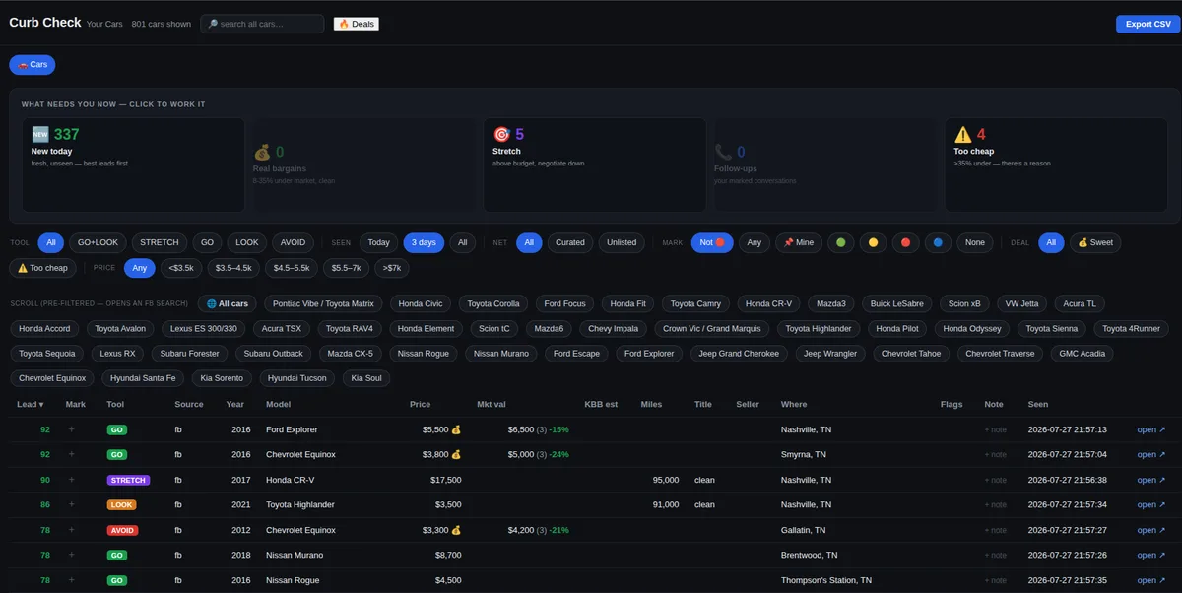Select Honda Civic model chip

point(420,303)
